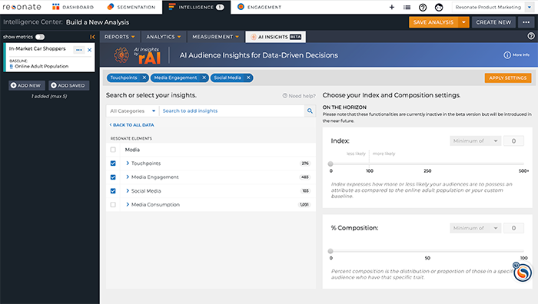Open Index Minimum of dropdown
The width and height of the screenshot is (538, 304).
pos(476,140)
